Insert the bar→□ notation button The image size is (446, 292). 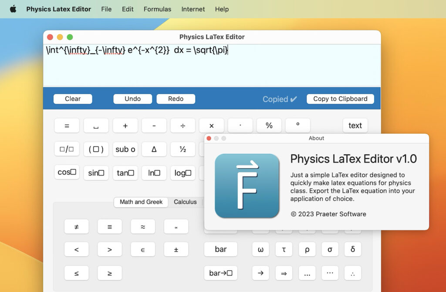[220, 273]
